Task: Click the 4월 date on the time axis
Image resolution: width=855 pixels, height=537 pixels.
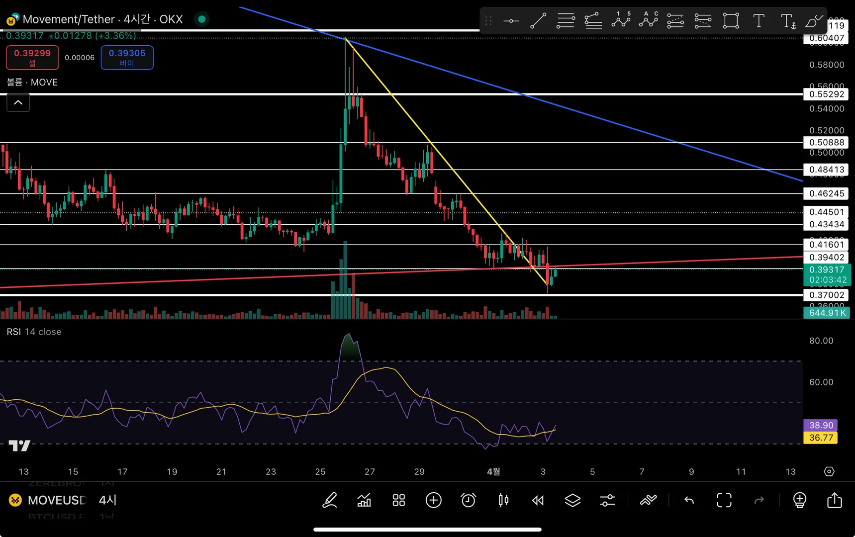Action: click(493, 471)
